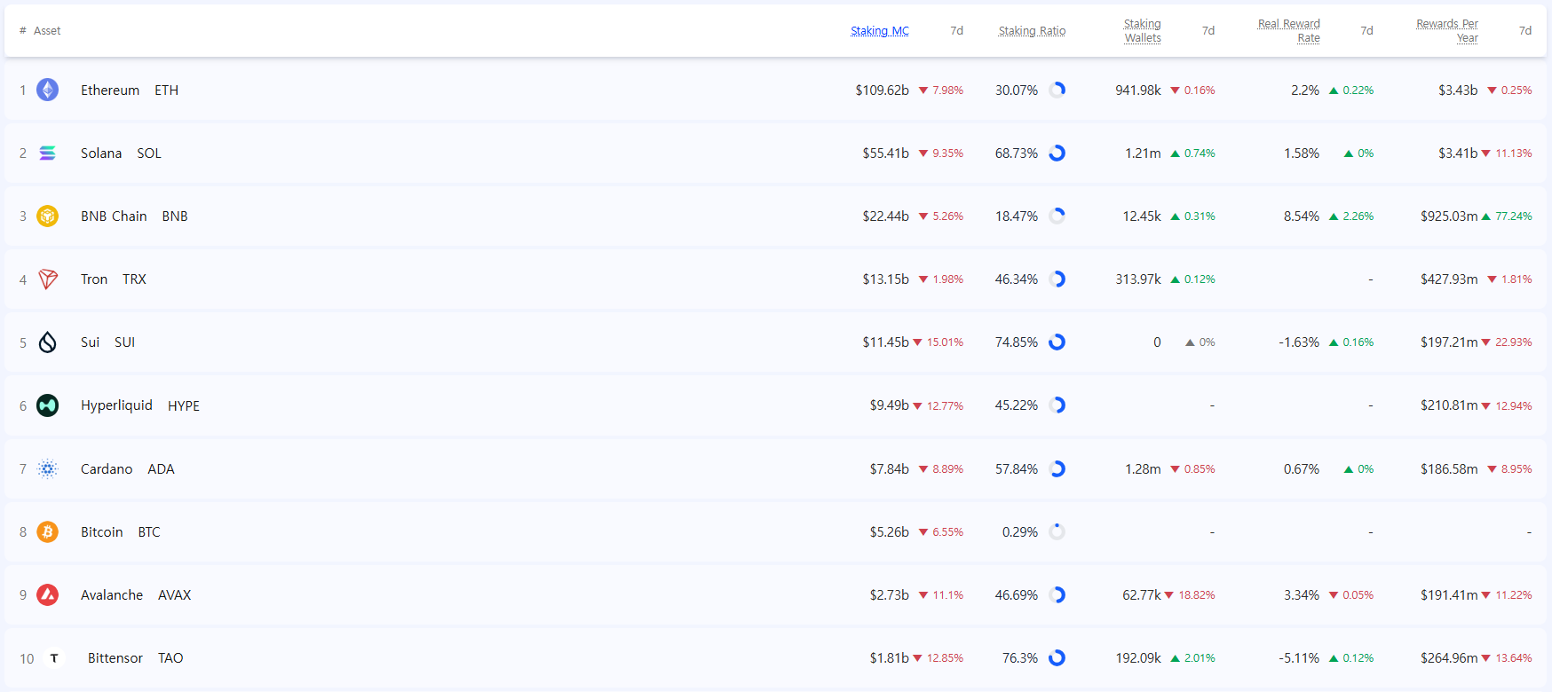1552x692 pixels.
Task: Click Ethereum's $3.43b rewards per year
Action: point(1458,90)
